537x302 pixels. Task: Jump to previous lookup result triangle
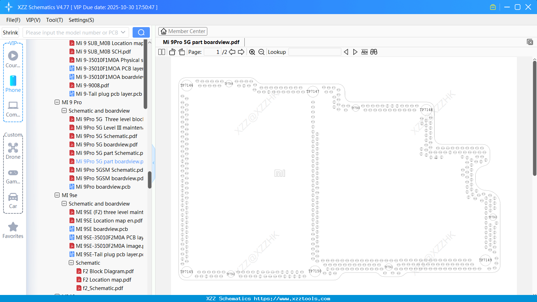[346, 52]
